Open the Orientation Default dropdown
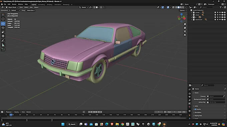Screen dimensions: 227x127 [x=14, y=10]
